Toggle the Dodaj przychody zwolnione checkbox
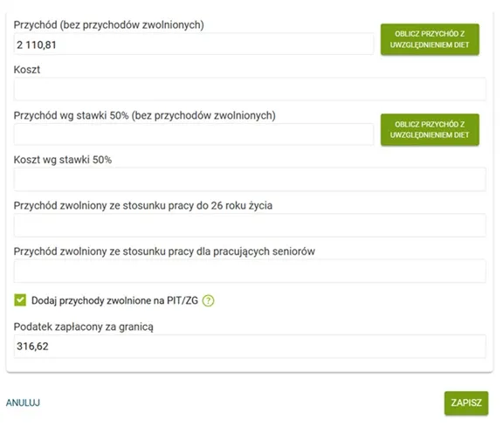The height and width of the screenshot is (426, 503). pos(20,300)
